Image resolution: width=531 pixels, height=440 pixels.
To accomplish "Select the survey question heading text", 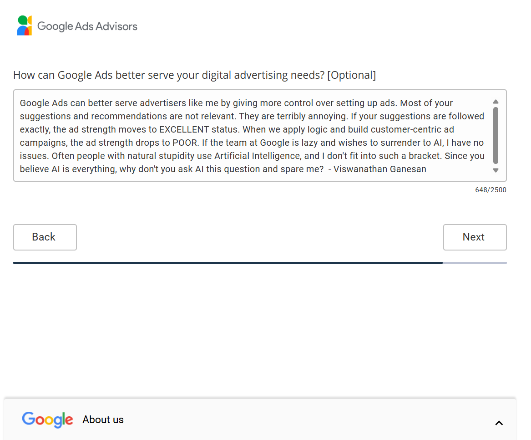I will [194, 75].
